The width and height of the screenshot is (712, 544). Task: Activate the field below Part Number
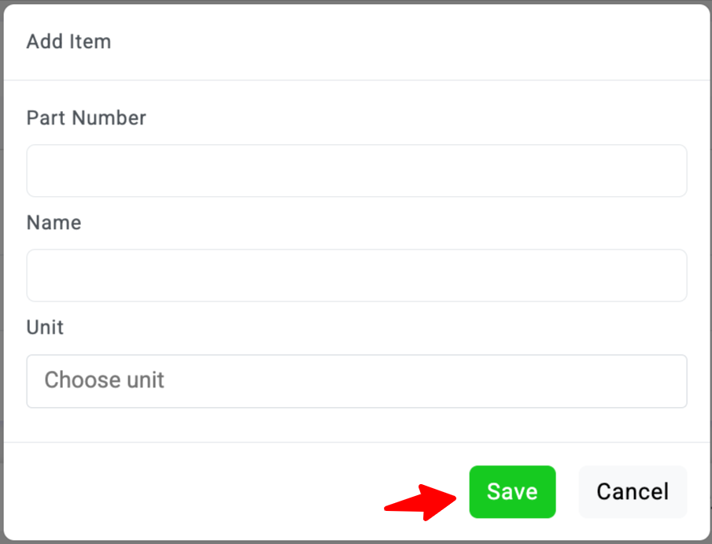[x=356, y=171]
